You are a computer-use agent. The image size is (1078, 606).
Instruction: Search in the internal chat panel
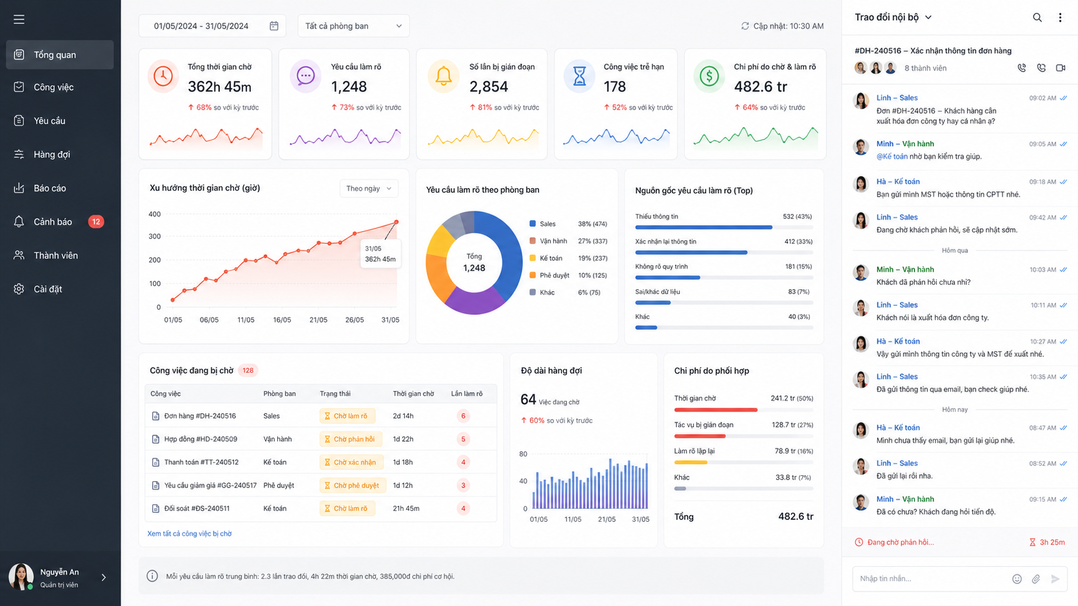pyautogui.click(x=1037, y=17)
